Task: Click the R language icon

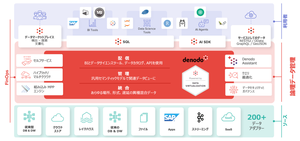Action: (x=167, y=23)
